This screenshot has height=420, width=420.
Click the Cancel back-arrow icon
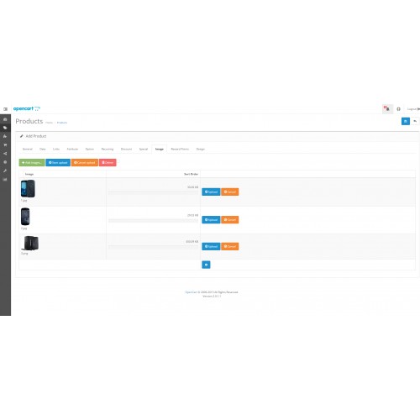(x=415, y=121)
